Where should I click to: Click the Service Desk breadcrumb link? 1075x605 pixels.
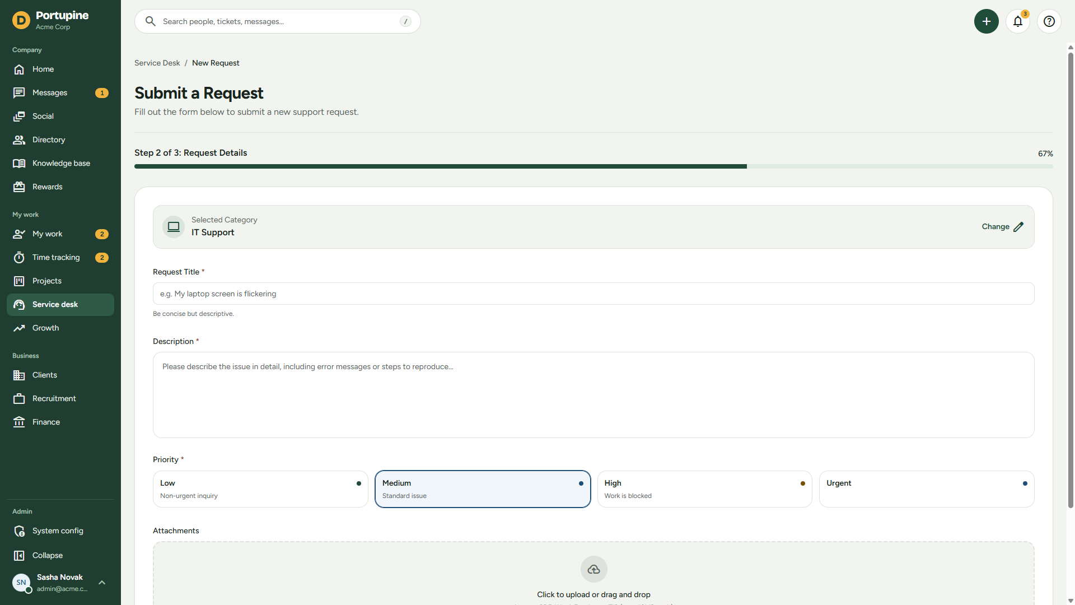(157, 63)
